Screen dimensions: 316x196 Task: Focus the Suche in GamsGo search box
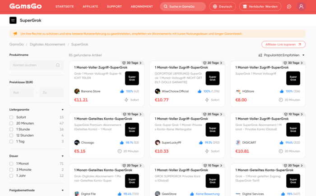point(183,6)
